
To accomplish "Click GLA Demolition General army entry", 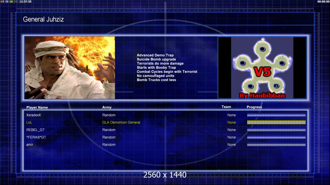I will (x=121, y=122).
